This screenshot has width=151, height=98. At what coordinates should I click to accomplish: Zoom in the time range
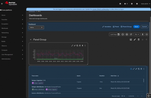click(x=127, y=34)
